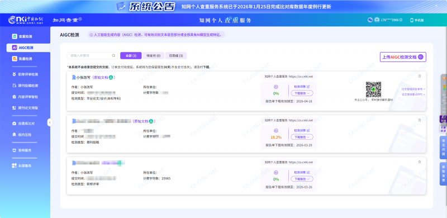Expand 下载报告 dropdown for 2026-03-26 report

click(x=302, y=179)
